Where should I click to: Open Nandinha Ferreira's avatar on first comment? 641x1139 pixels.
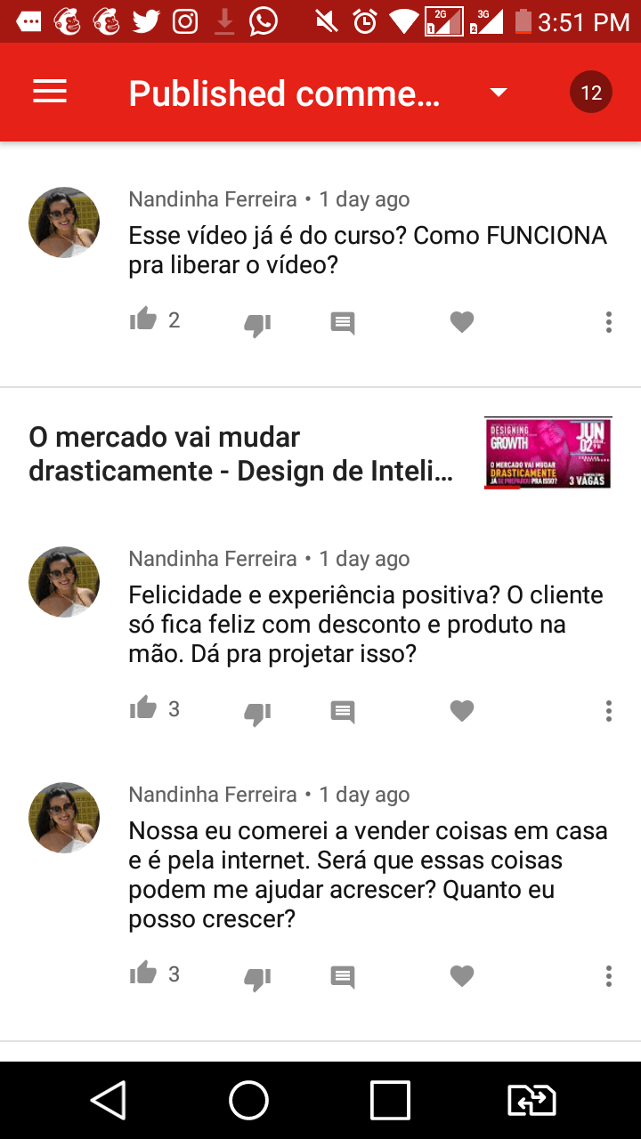[64, 222]
